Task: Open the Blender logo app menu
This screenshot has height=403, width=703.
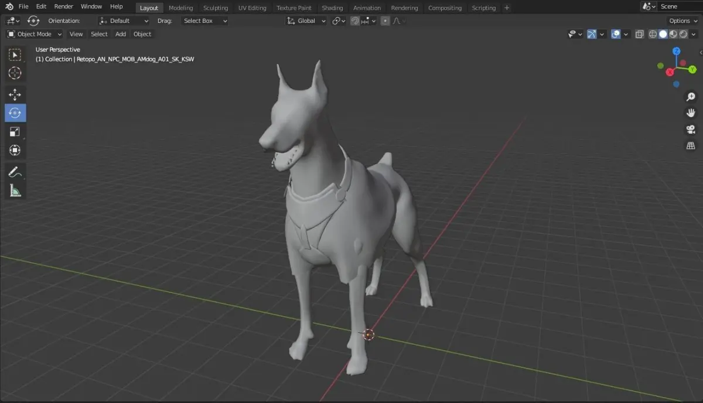Action: coord(8,6)
